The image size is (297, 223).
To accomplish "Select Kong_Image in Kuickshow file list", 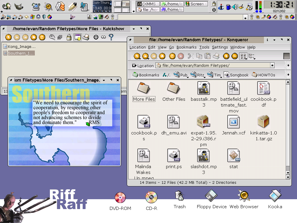I will 19,46.
